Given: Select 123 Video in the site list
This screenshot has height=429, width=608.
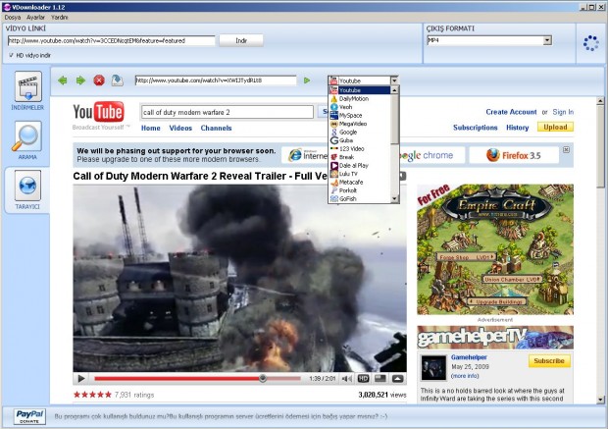Looking at the screenshot, I should 360,148.
